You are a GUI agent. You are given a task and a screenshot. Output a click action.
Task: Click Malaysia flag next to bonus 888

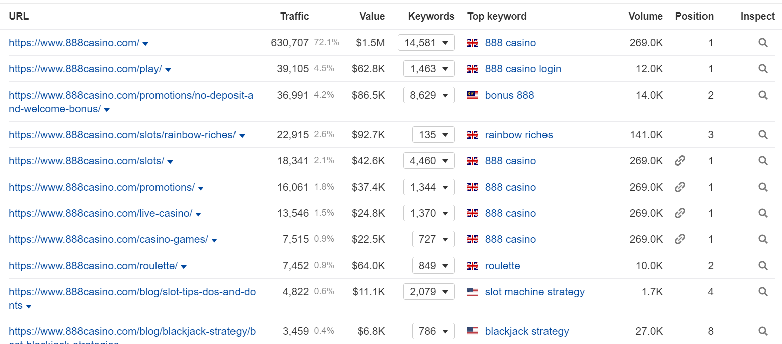472,95
